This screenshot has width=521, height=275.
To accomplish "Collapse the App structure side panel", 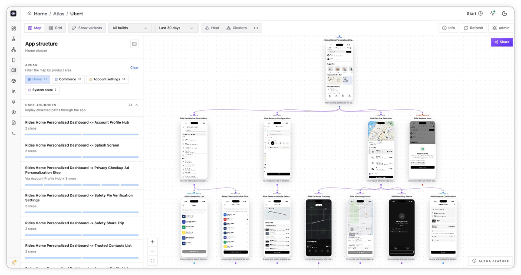I will (134, 44).
